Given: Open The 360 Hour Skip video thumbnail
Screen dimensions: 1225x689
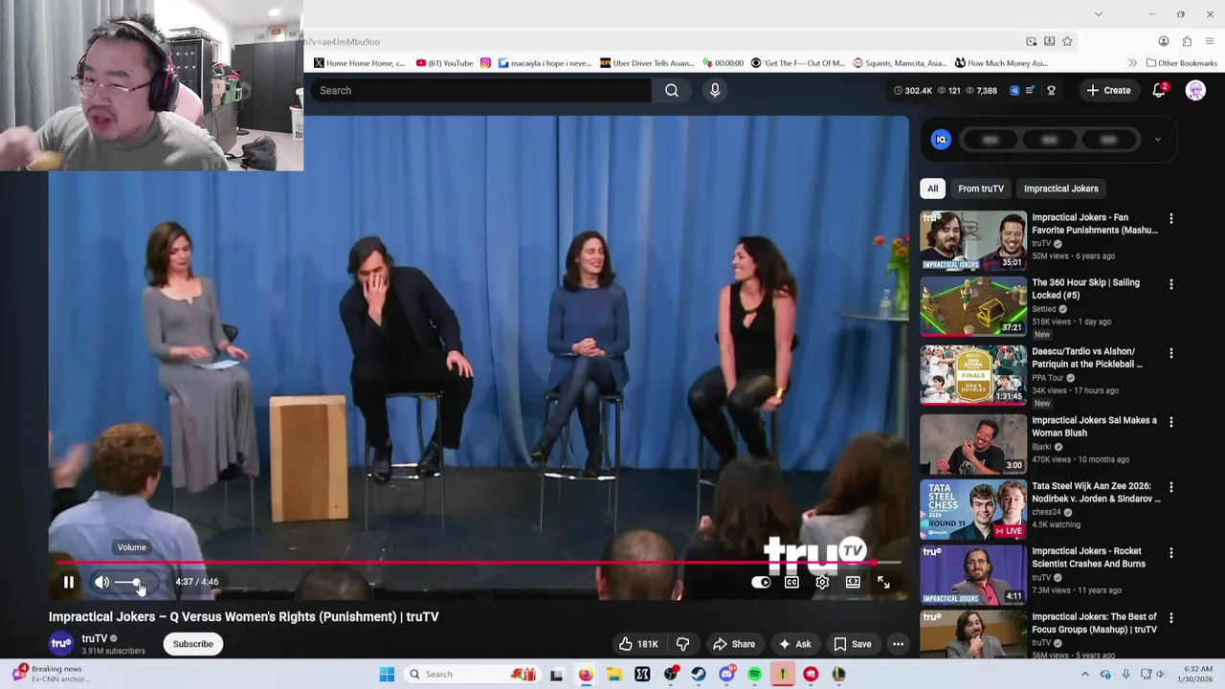Looking at the screenshot, I should pyautogui.click(x=973, y=307).
